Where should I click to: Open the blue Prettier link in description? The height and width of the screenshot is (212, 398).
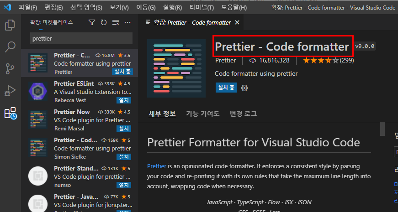point(157,166)
